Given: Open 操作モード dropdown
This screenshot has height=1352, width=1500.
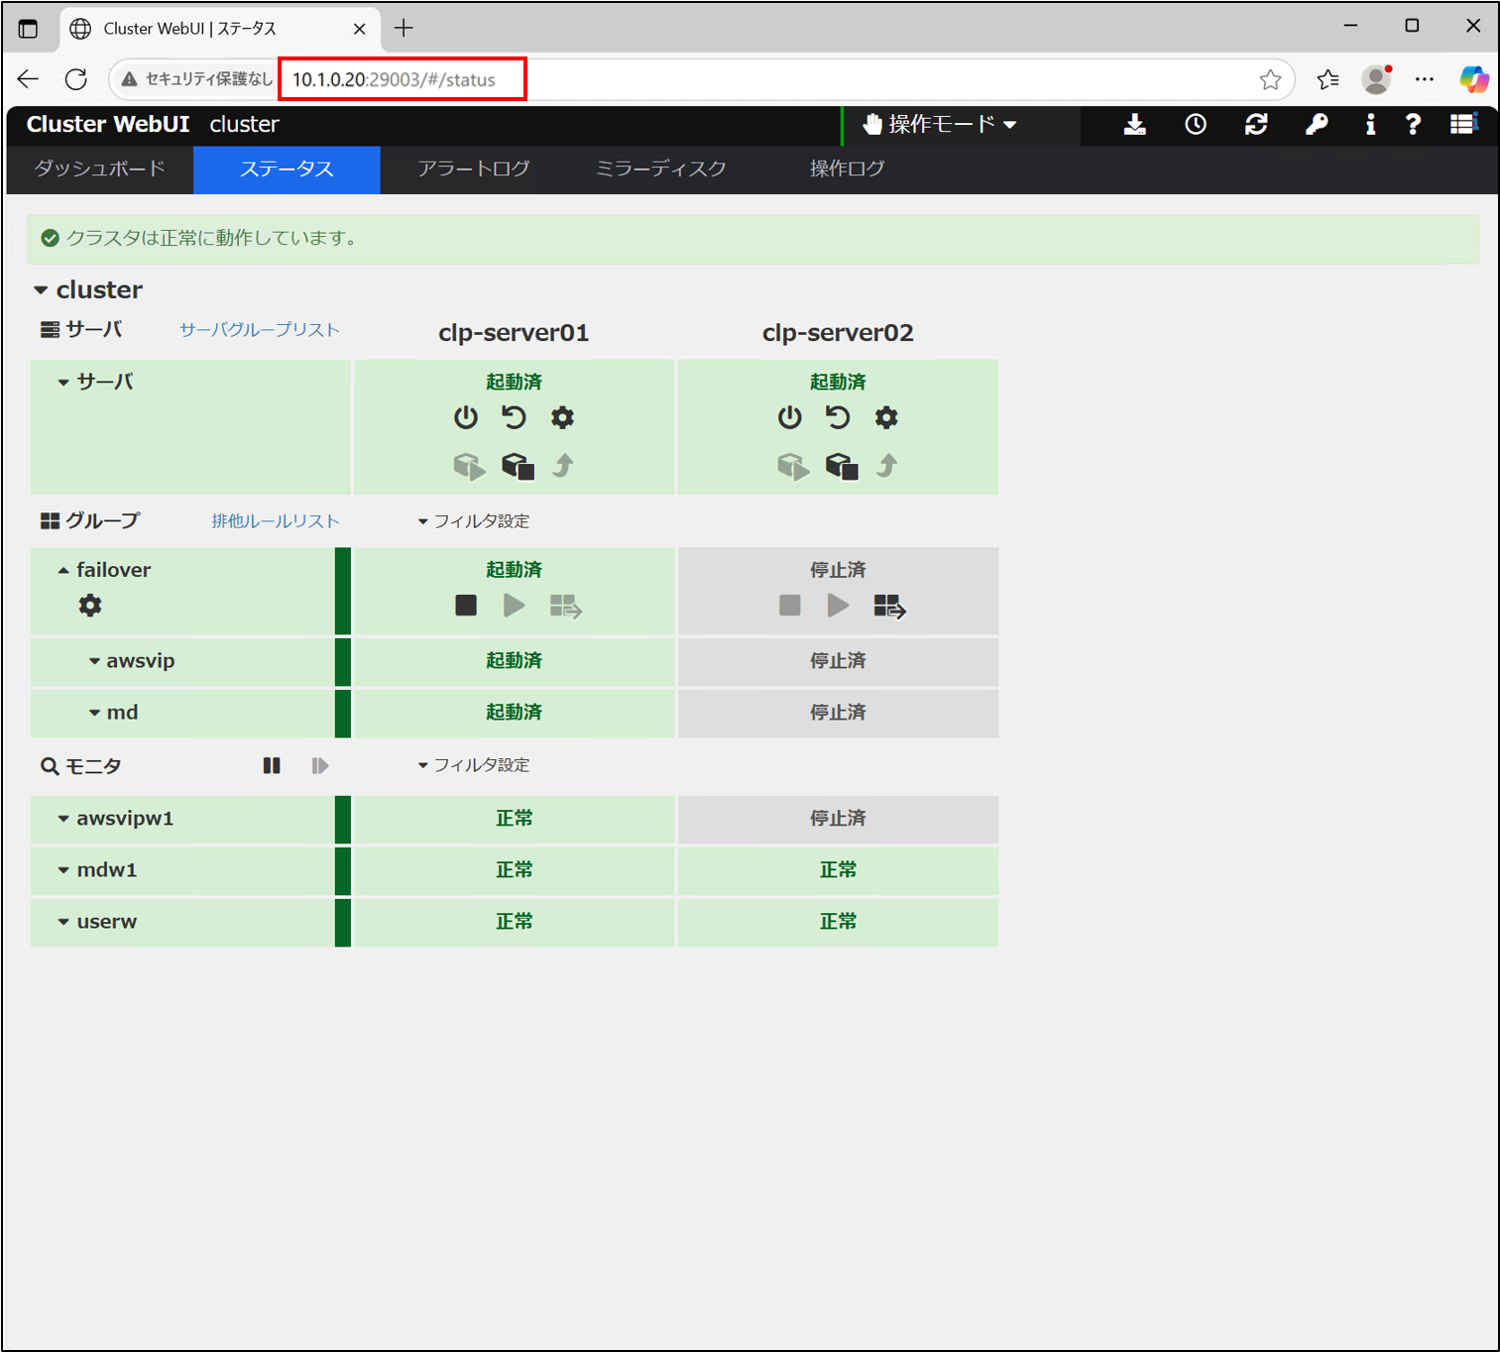Looking at the screenshot, I should tap(940, 125).
